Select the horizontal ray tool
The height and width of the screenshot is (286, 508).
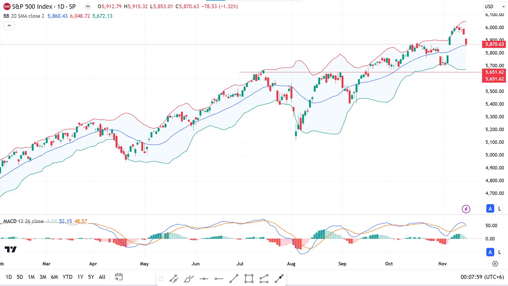click(219, 279)
